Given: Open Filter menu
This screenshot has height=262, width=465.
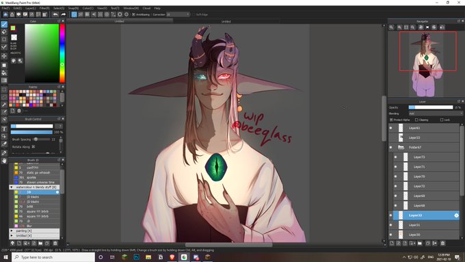Looking at the screenshot, I should [x=44, y=8].
